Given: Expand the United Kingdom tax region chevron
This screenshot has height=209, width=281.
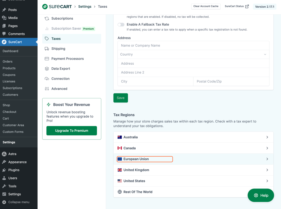Looking at the screenshot, I should click(267, 170).
